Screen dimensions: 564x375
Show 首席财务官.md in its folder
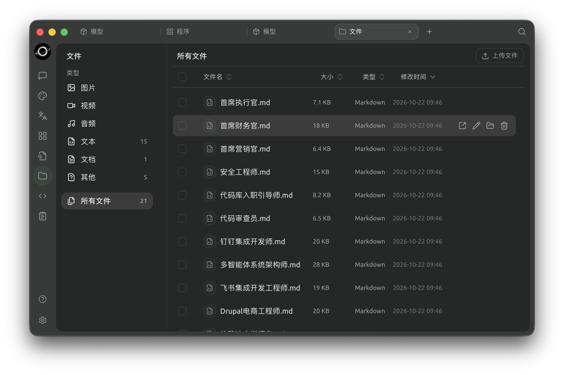pyautogui.click(x=490, y=126)
